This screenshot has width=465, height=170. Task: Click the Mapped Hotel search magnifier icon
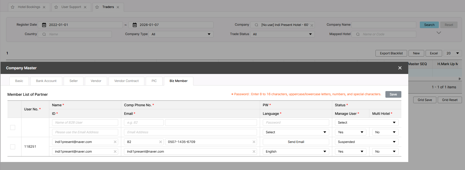pyautogui.click(x=358, y=34)
